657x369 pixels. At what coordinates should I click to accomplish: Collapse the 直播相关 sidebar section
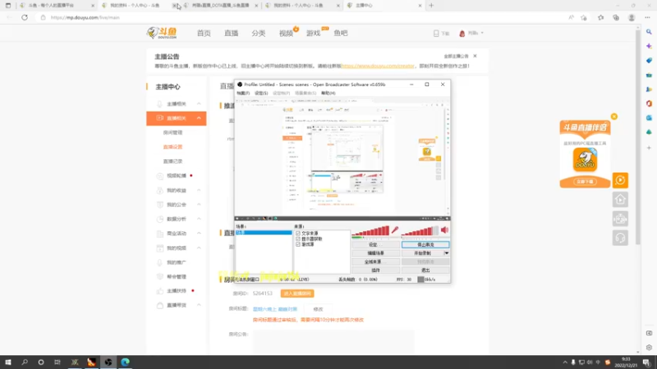199,118
